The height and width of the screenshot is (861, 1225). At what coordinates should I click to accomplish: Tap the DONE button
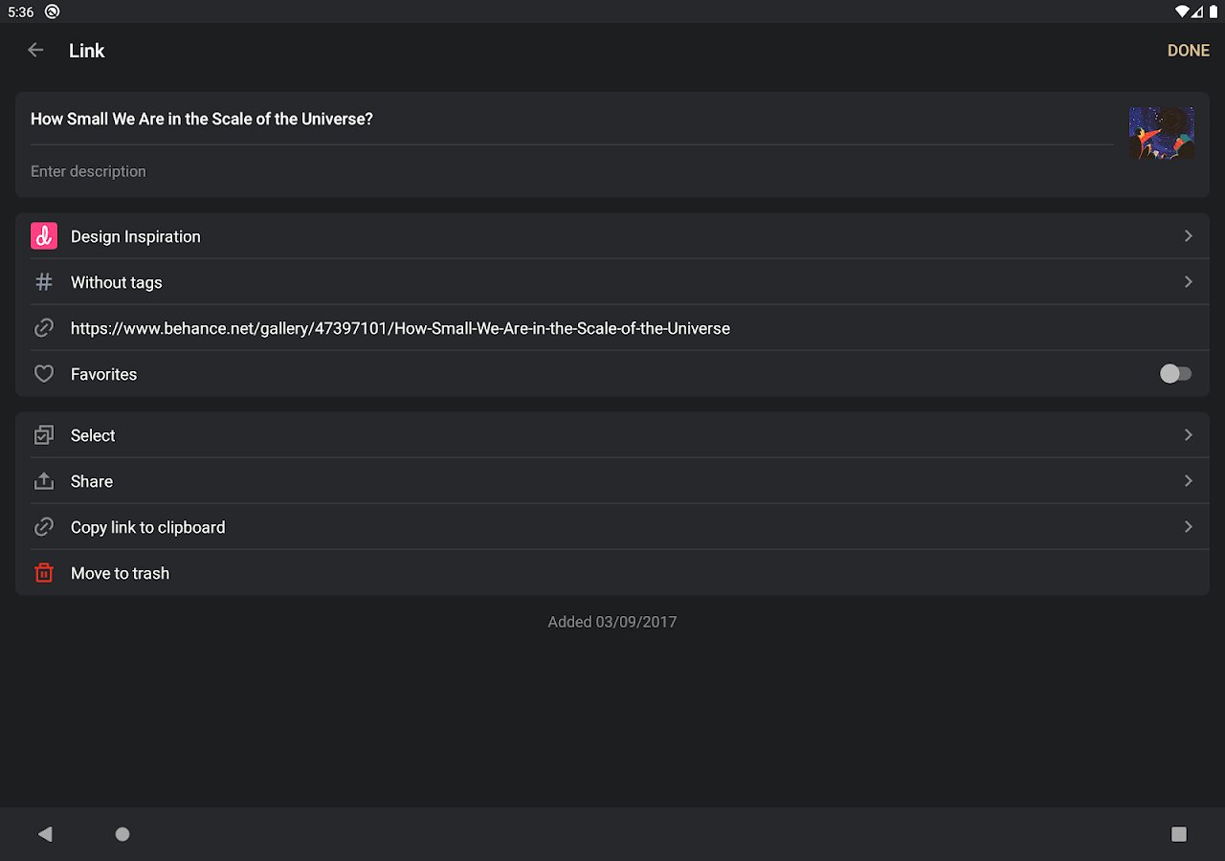[x=1188, y=51]
